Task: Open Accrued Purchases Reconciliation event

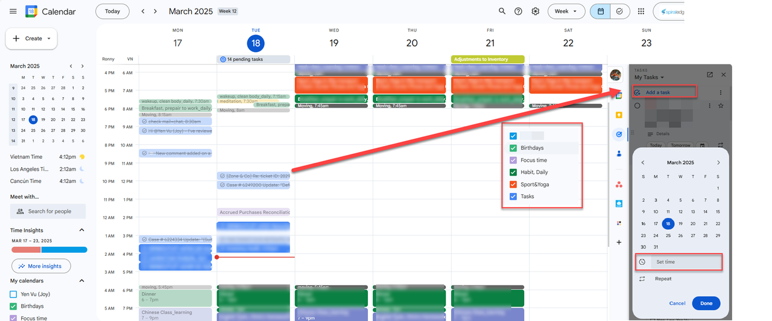Action: (x=253, y=212)
